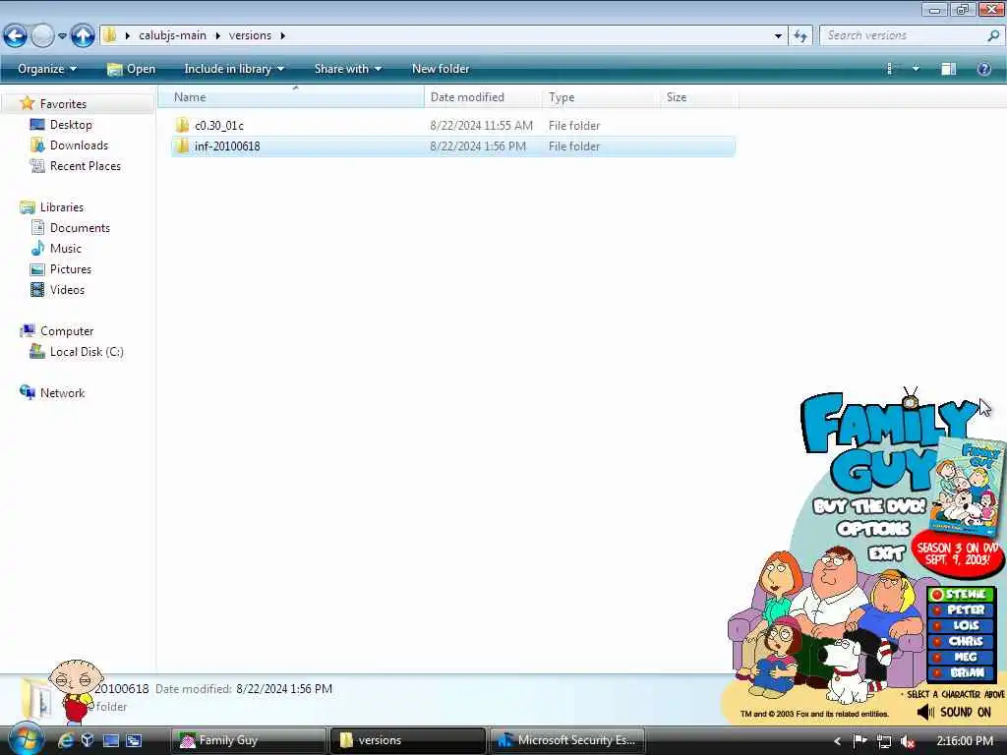Select Chris character button
This screenshot has width=1007, height=755.
pyautogui.click(x=960, y=641)
